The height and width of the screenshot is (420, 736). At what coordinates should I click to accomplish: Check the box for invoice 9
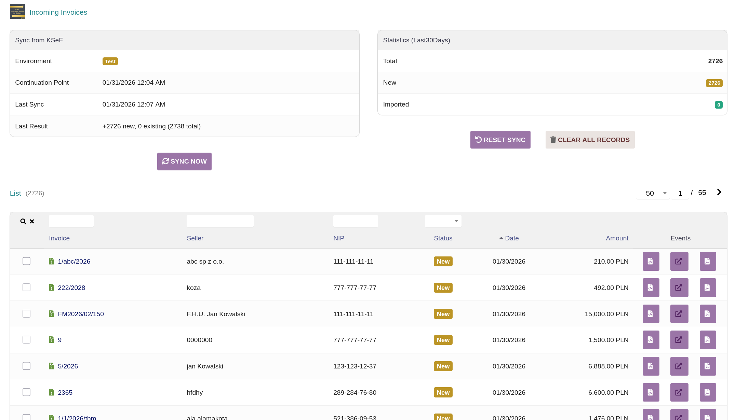pyautogui.click(x=26, y=340)
